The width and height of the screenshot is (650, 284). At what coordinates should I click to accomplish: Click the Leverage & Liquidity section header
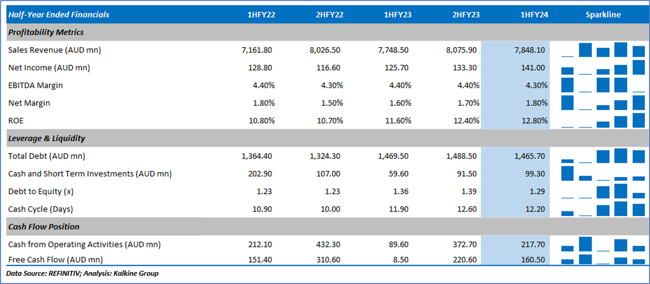coord(46,138)
